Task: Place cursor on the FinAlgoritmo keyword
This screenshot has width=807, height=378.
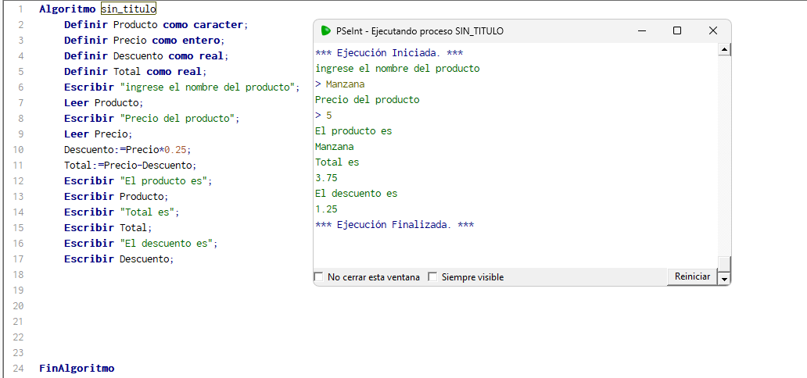Action: [77, 368]
